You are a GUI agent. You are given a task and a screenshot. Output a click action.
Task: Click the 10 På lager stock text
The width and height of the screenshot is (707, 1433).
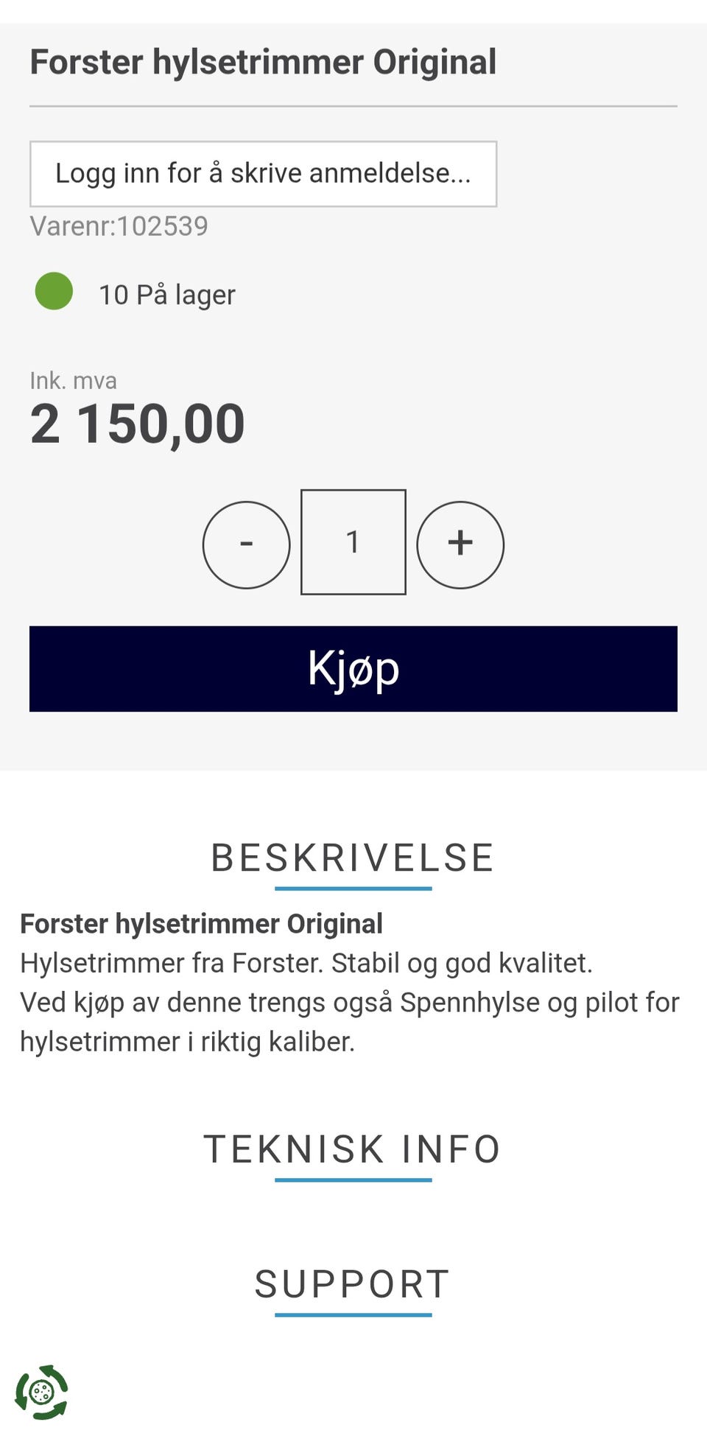click(x=167, y=295)
